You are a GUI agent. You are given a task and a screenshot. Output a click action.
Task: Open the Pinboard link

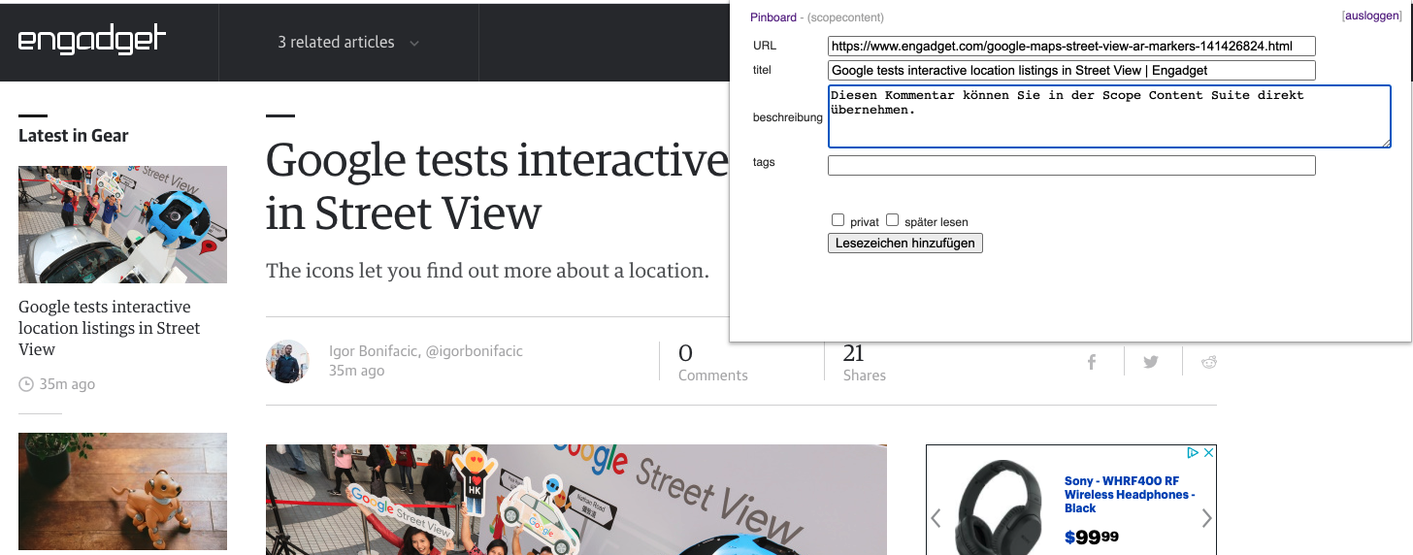(x=772, y=17)
